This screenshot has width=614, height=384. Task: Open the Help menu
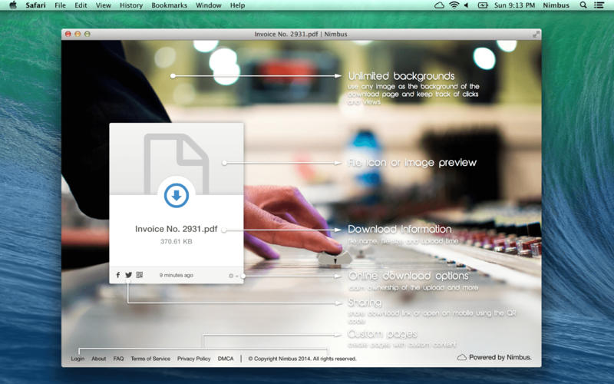237,5
